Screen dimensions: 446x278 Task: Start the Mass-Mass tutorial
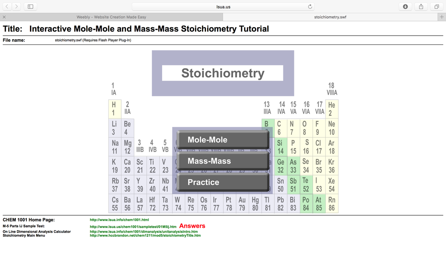(x=223, y=161)
